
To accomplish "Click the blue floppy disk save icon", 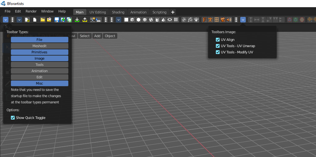I will (x=57, y=20).
